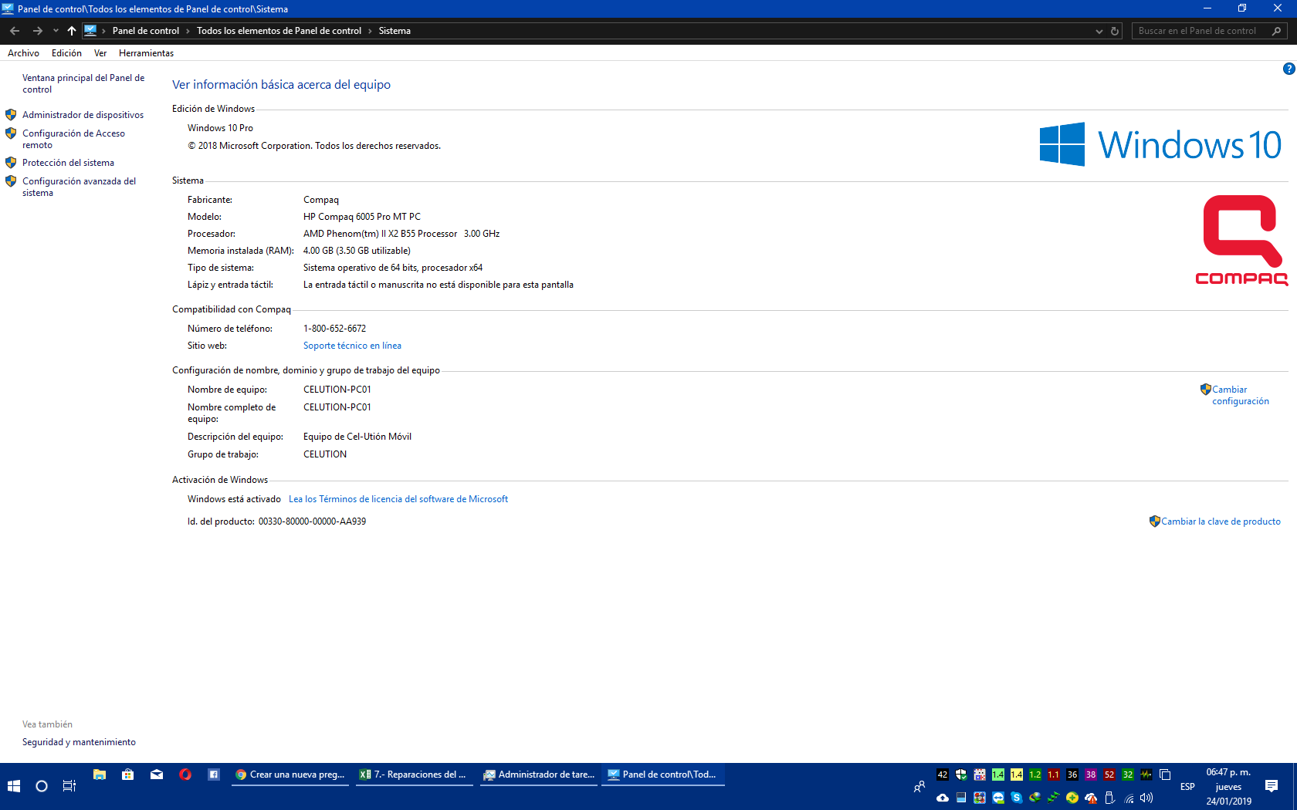
Task: Expand the address bar history dropdown
Action: [1099, 32]
